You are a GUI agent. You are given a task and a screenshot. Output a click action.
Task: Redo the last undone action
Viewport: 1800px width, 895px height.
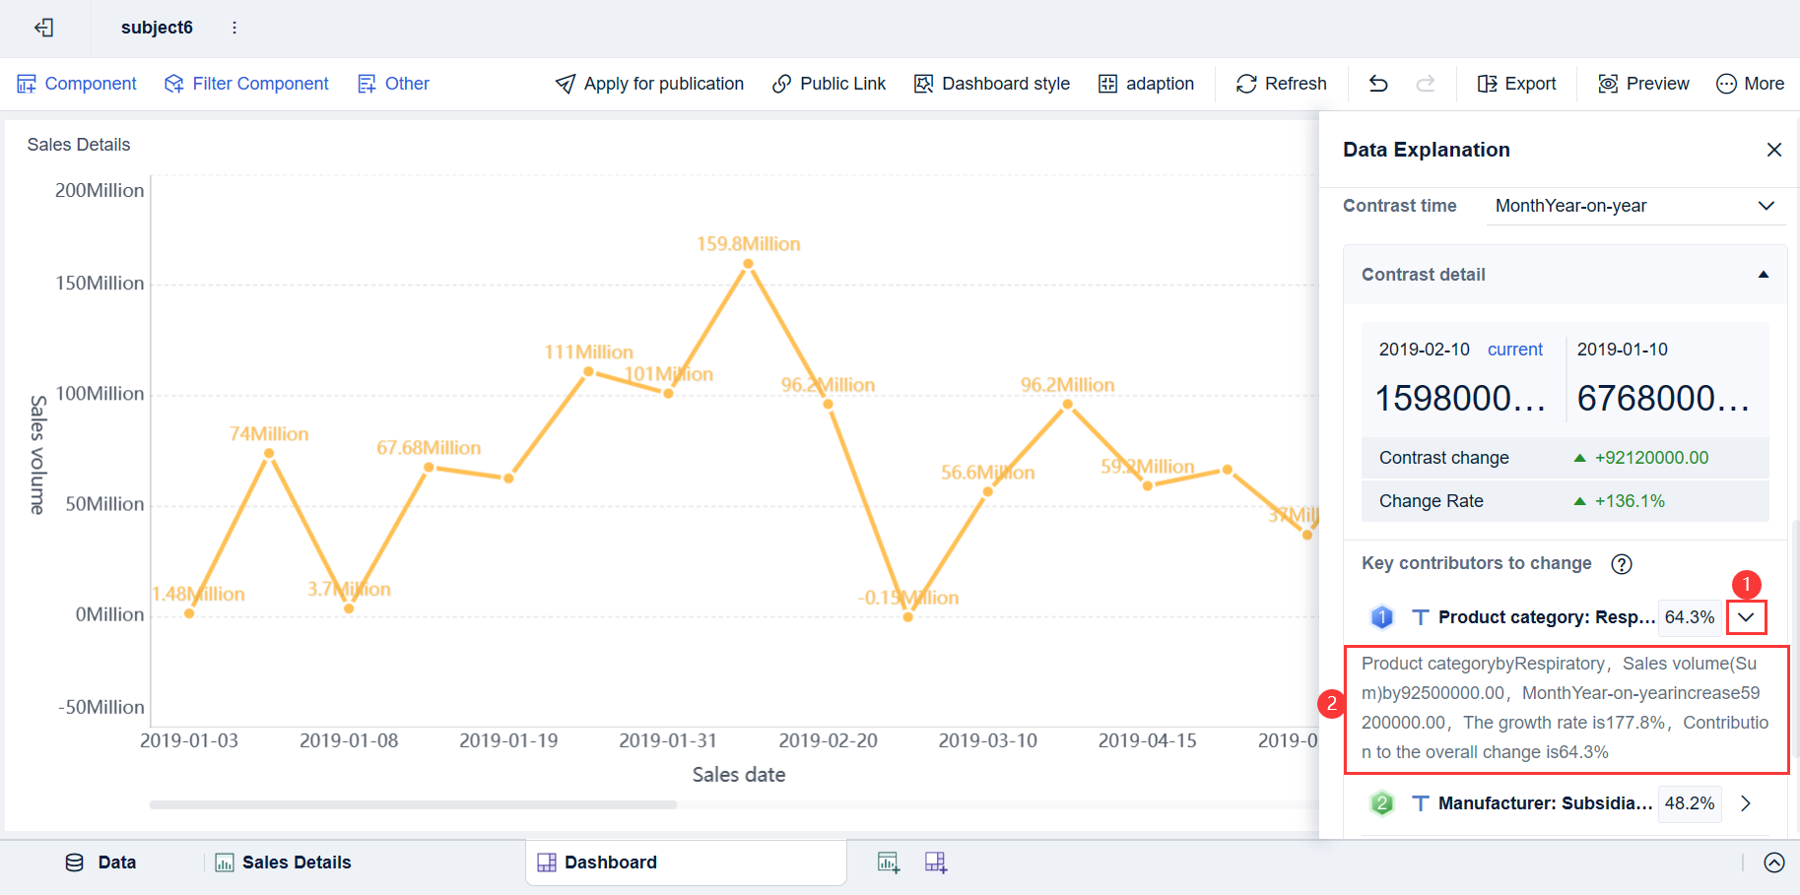click(1425, 84)
